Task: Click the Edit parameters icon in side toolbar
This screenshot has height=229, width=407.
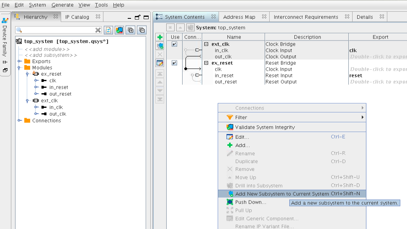Action: (160, 63)
